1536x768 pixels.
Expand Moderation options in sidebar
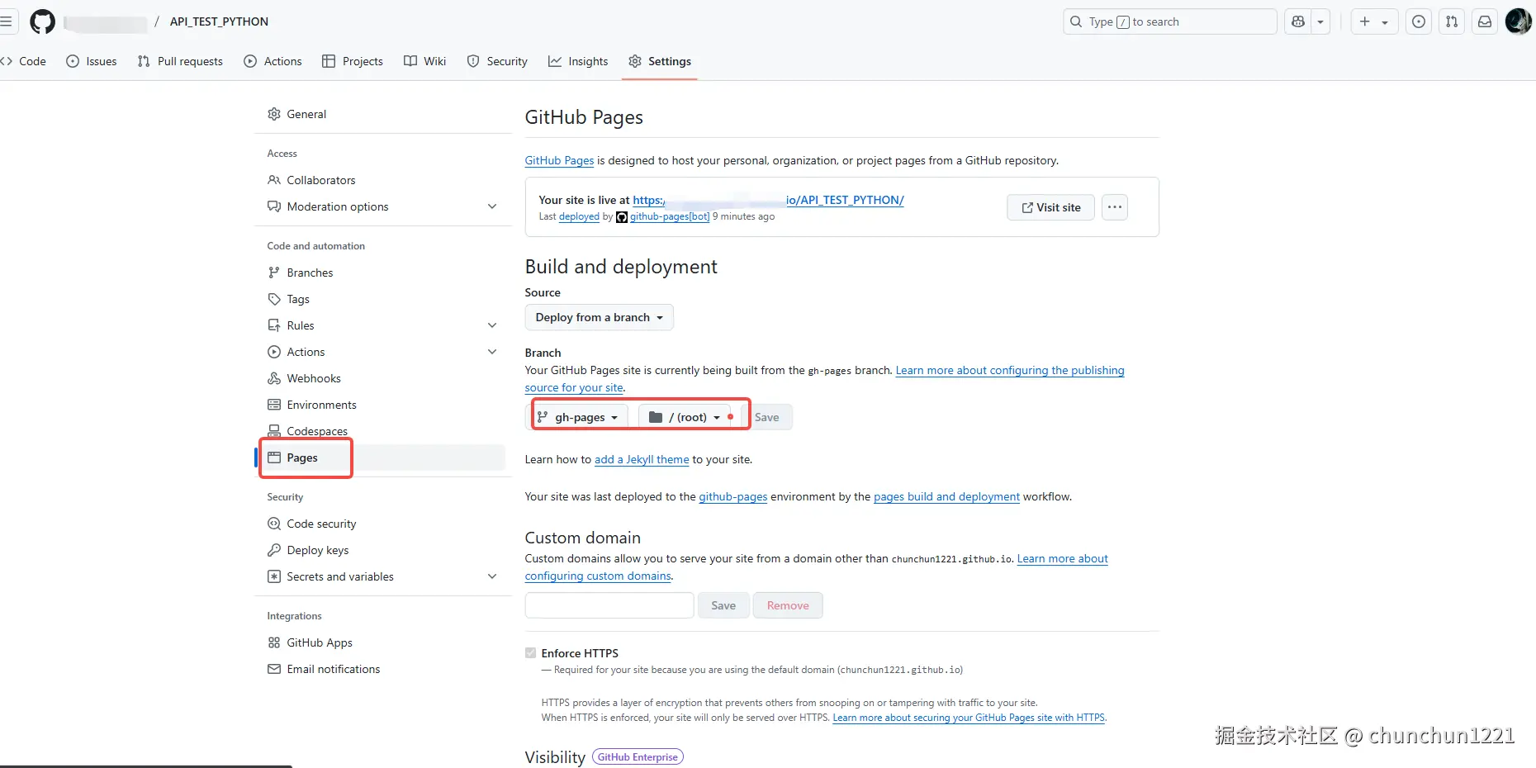pyautogui.click(x=492, y=206)
